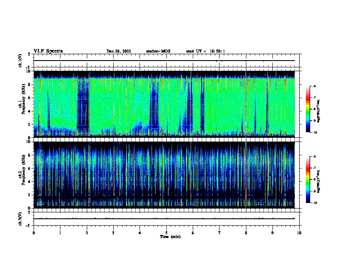Click the "-10" label on ch.2 color bar
The image size is (337, 261).
314,203
